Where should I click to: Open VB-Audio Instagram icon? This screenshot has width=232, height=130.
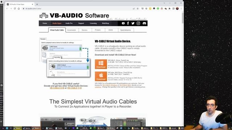pyautogui.click(x=138, y=23)
